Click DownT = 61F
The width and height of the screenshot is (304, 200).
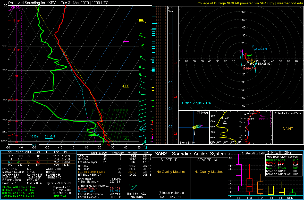[x=10, y=183]
